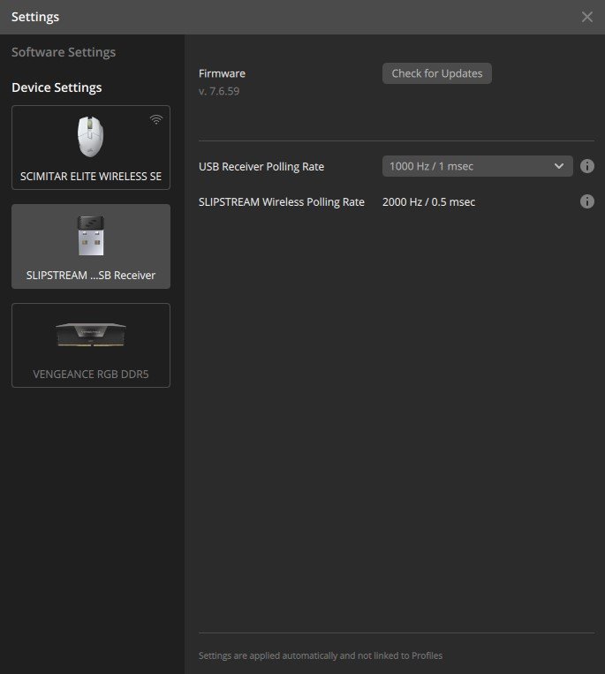Show info for SLIPSTREAM Wireless Polling Rate
This screenshot has width=605, height=674.
tap(587, 201)
